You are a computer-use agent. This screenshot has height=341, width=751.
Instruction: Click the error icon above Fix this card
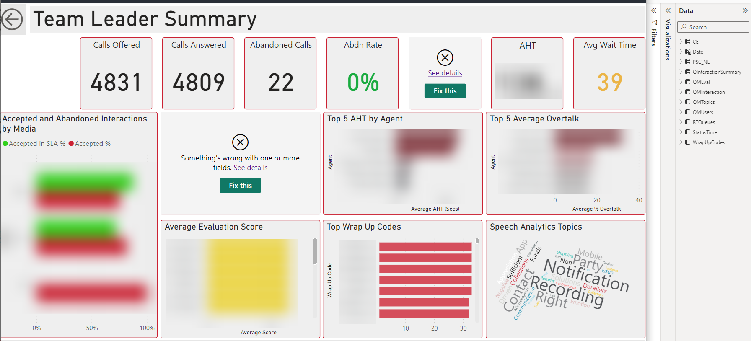point(445,57)
